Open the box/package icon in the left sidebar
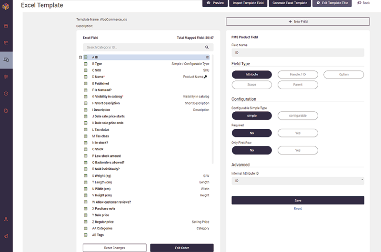Viewport: 381px width, 252px height. 6,26
